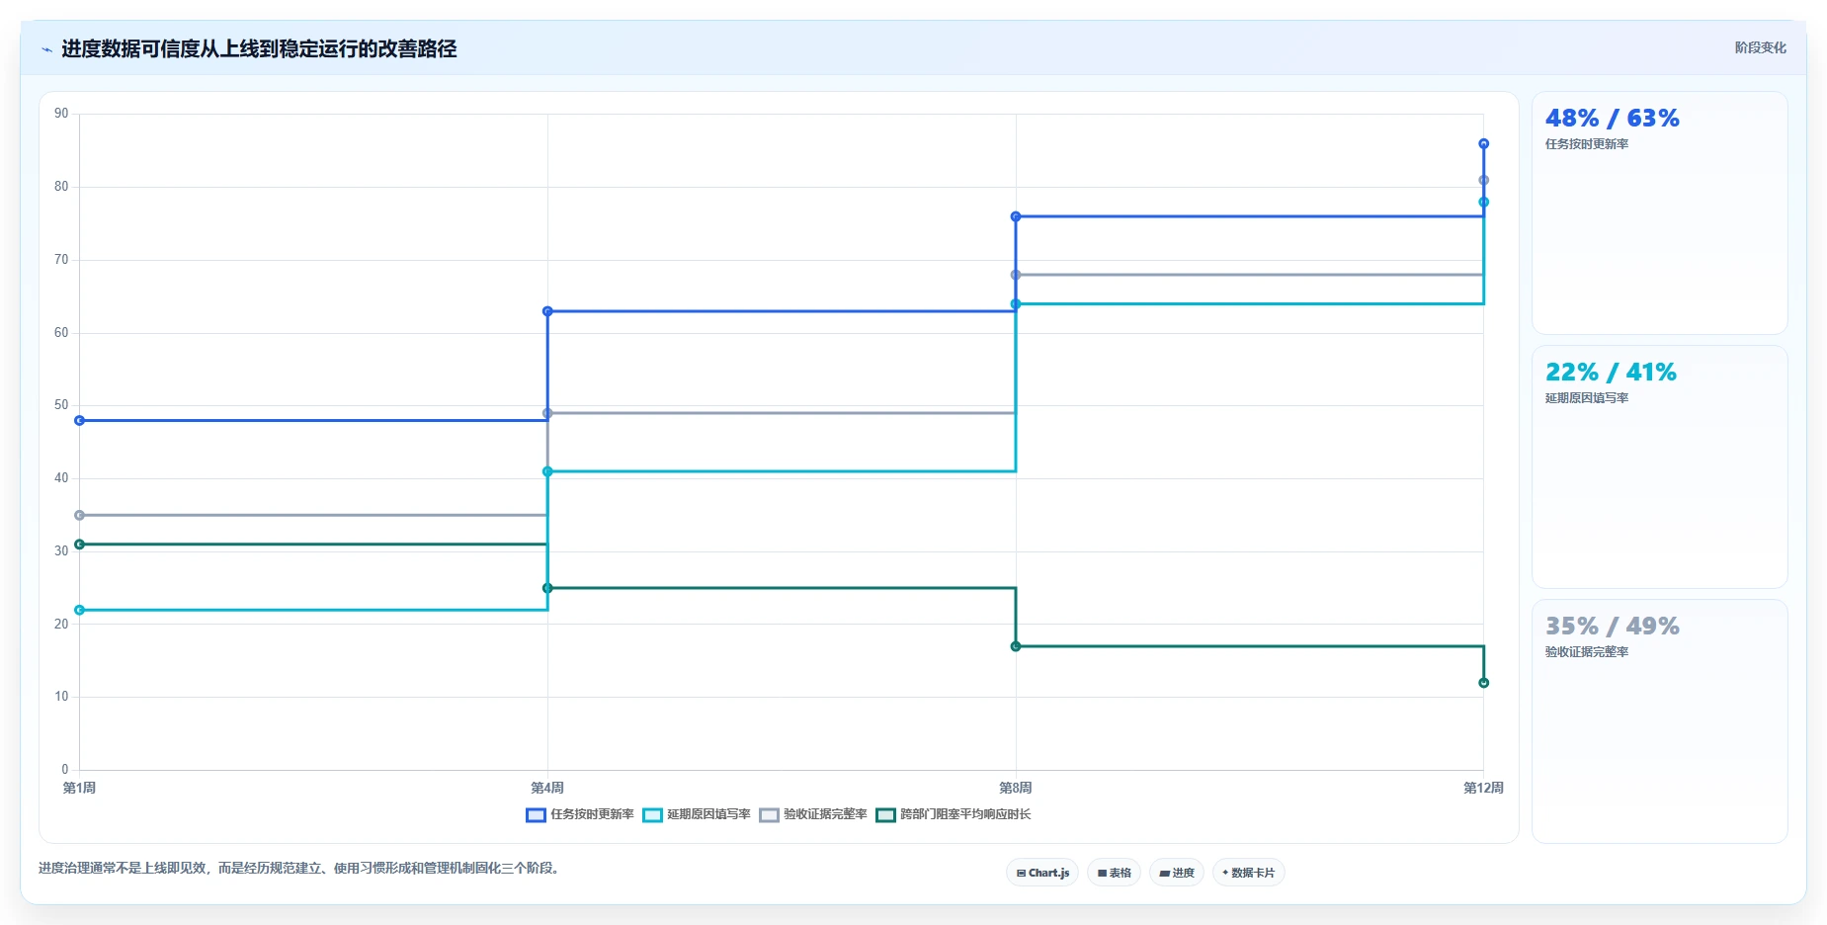This screenshot has height=925, width=1827.
Task: Toggle the 延期原因填写率 legend series
Action: click(x=697, y=814)
